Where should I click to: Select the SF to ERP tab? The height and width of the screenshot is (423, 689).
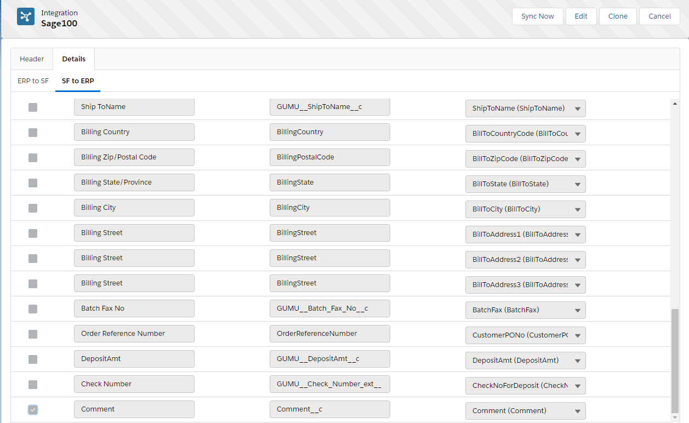click(78, 81)
